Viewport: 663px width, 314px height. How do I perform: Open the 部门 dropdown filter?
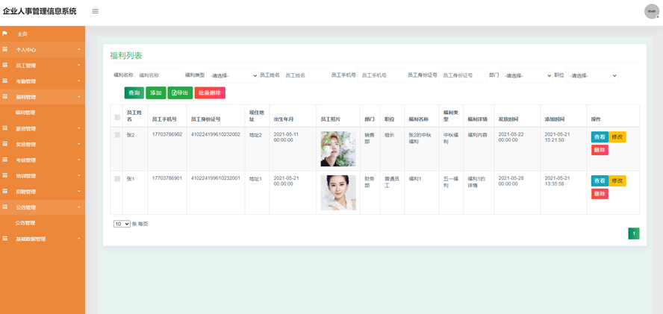pos(526,75)
